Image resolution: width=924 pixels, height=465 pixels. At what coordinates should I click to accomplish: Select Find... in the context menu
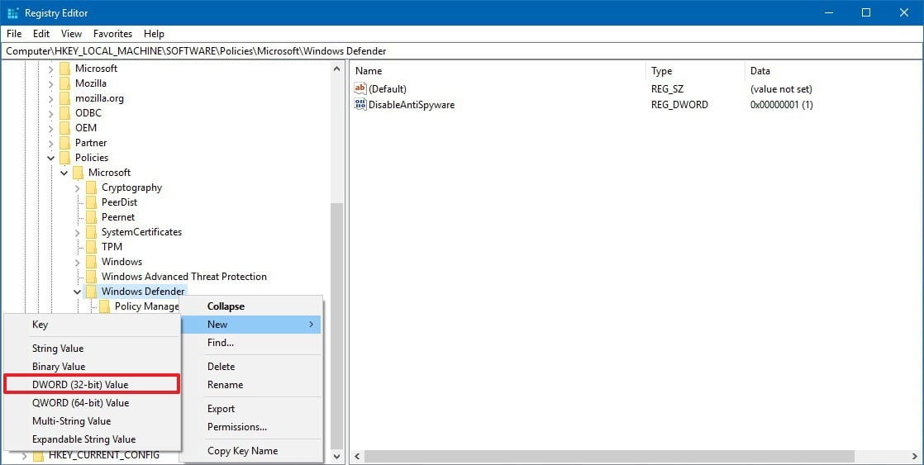coord(251,343)
